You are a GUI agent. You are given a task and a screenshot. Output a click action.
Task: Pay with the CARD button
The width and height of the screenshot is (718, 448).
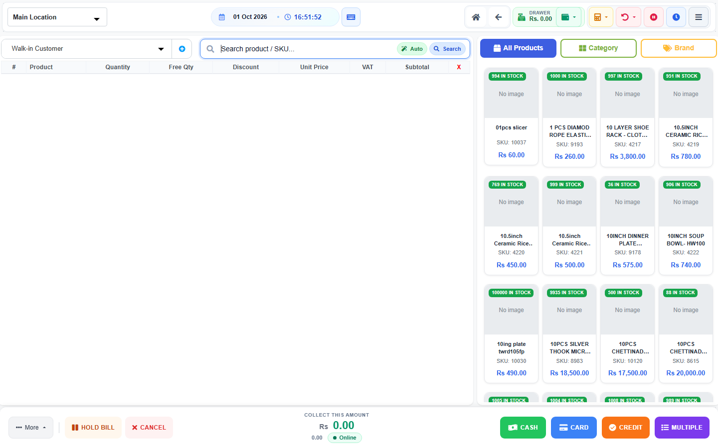(574, 428)
